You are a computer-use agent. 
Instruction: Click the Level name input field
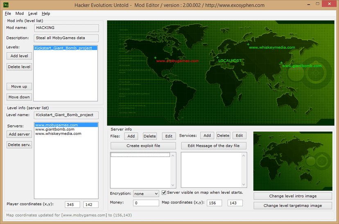(x=66, y=115)
